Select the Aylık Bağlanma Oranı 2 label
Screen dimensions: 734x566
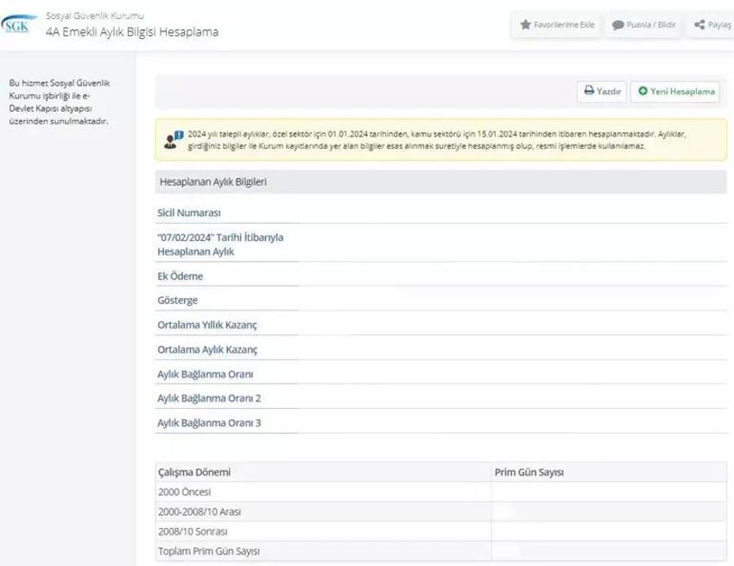[209, 398]
